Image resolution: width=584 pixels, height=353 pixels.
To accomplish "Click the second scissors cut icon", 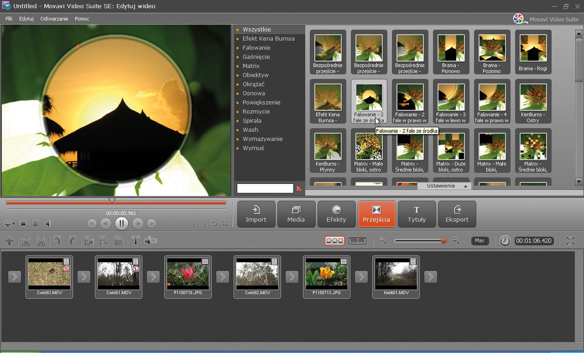I will pyautogui.click(x=41, y=240).
